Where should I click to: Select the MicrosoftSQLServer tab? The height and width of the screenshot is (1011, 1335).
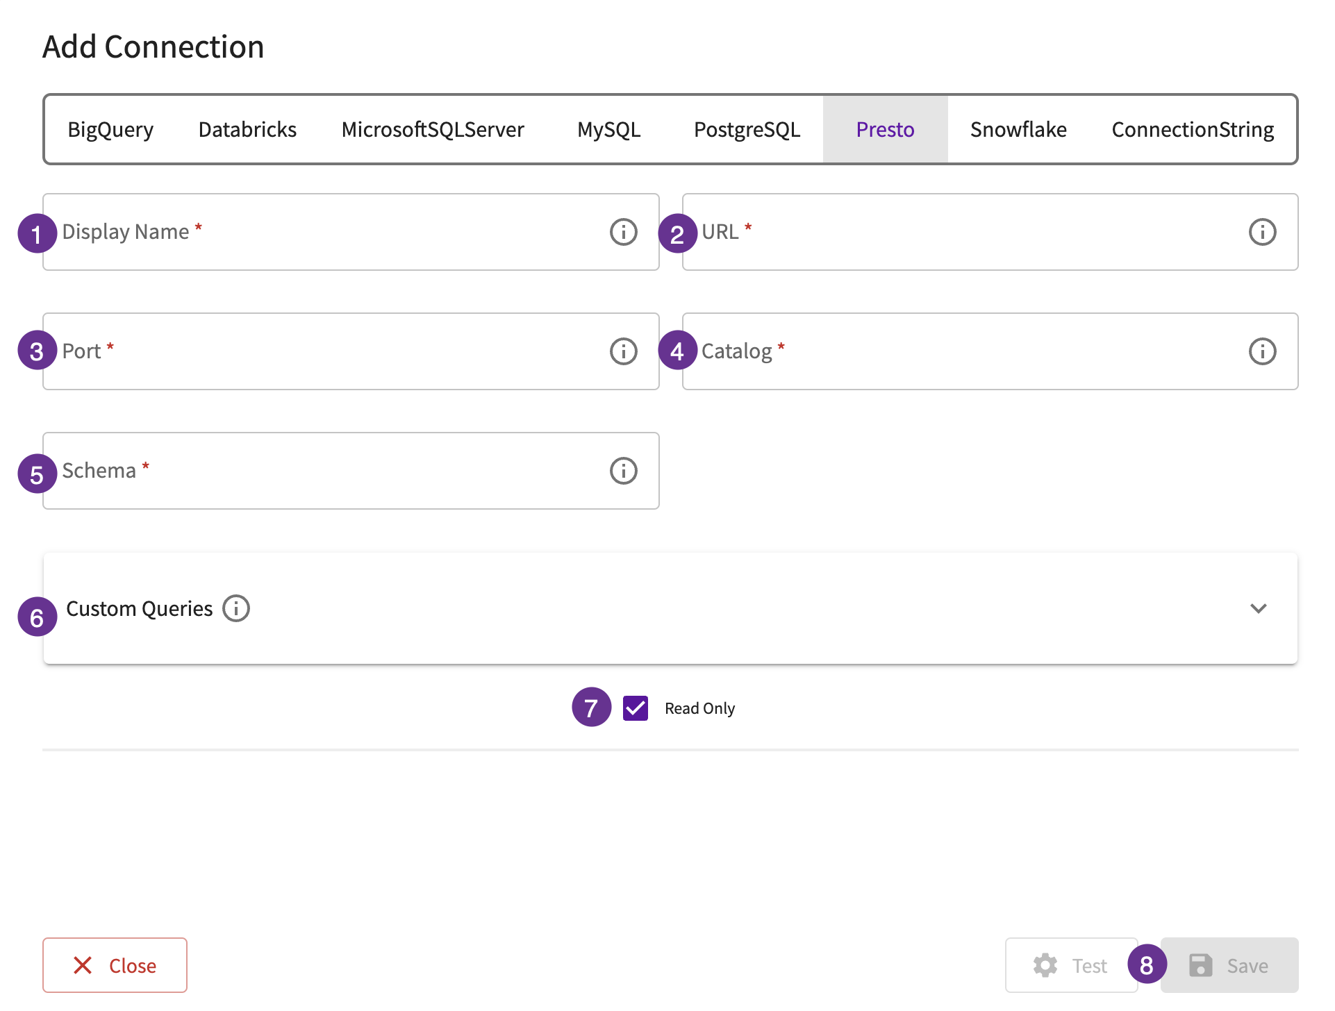tap(433, 129)
